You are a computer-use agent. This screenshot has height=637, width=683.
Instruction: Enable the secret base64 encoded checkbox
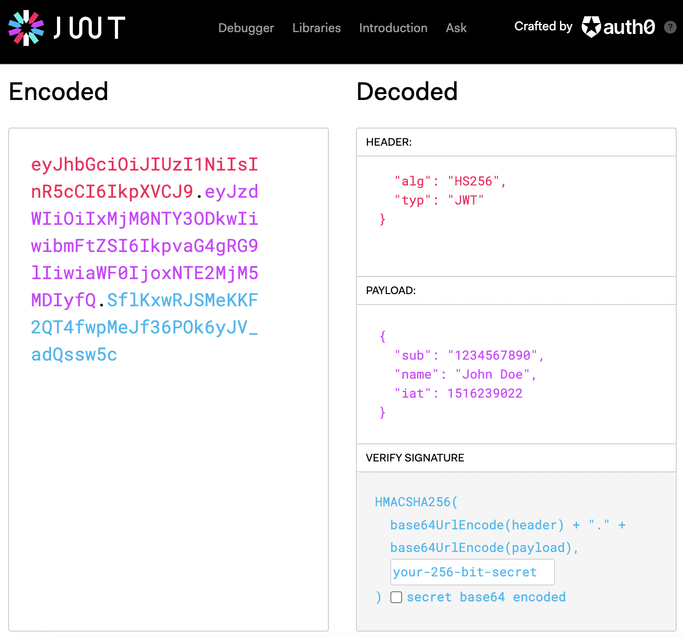pyautogui.click(x=396, y=597)
